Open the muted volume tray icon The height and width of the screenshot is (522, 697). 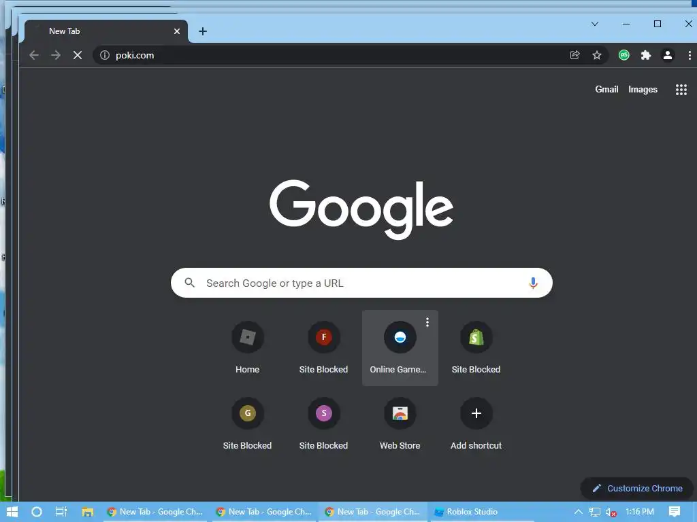611,512
